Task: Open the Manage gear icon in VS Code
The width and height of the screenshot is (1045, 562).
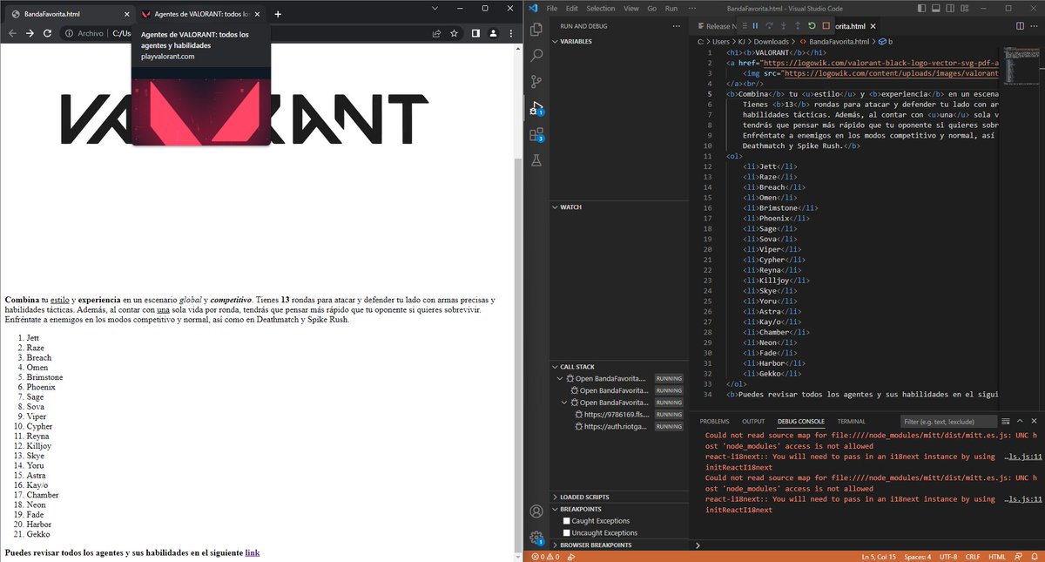Action: click(536, 538)
